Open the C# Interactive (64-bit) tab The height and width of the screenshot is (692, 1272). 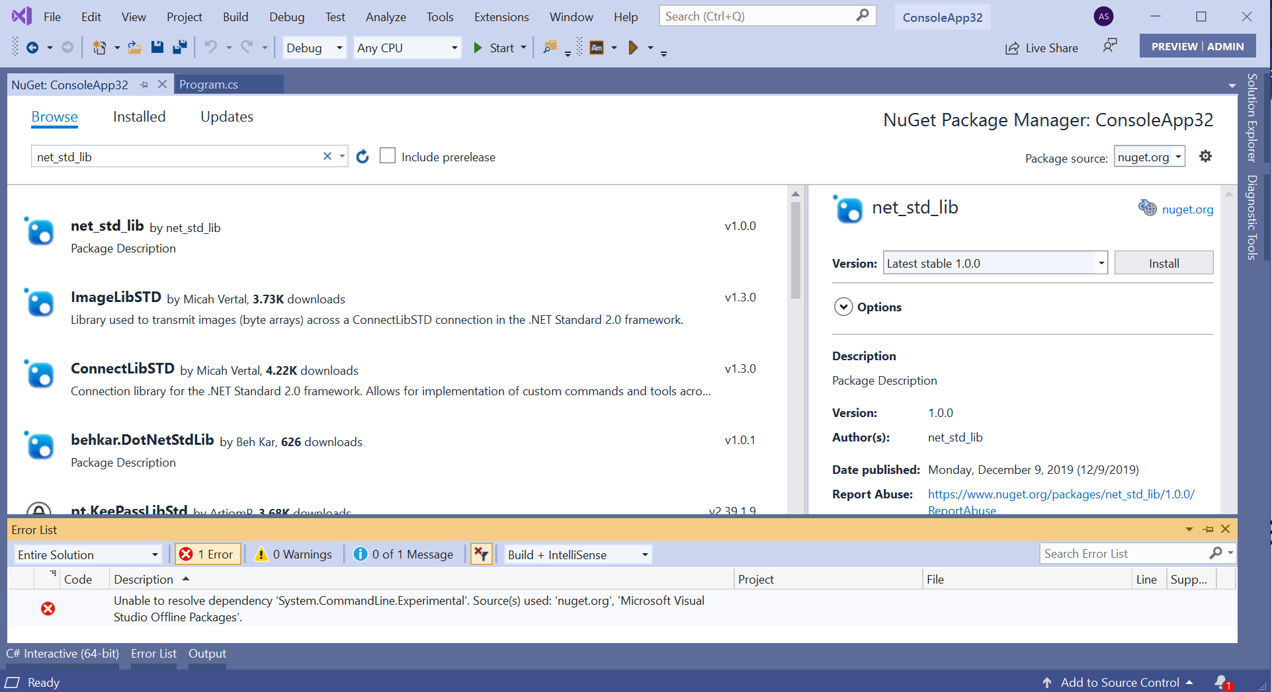click(63, 653)
